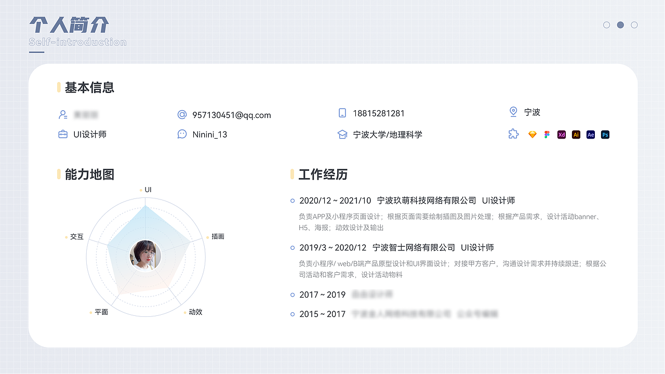Click the Adobe Photoshop icon
Screen dimensions: 665x374
605,134
